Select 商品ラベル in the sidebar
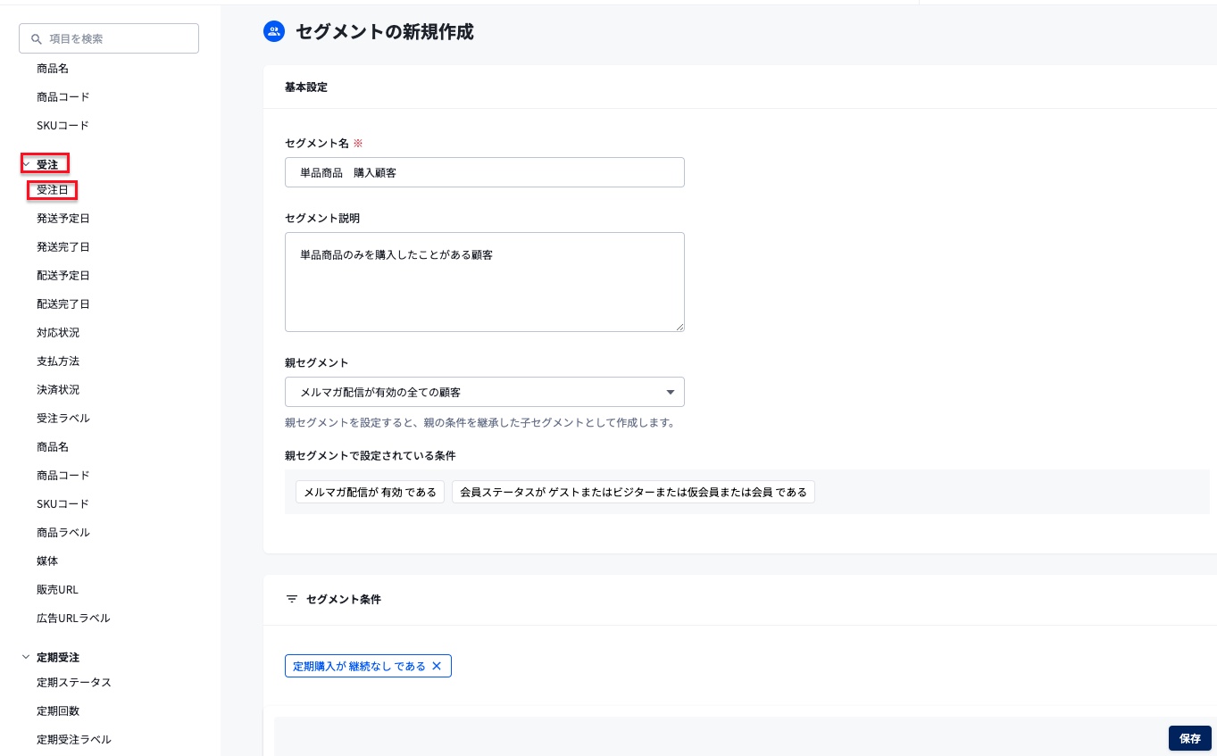1217x756 pixels. 63,532
